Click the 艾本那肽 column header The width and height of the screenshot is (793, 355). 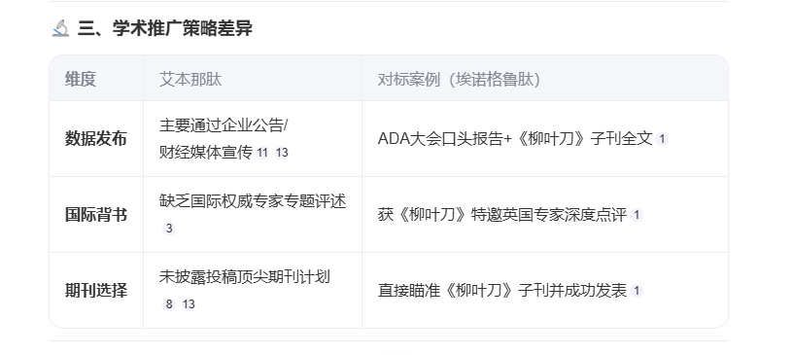190,79
